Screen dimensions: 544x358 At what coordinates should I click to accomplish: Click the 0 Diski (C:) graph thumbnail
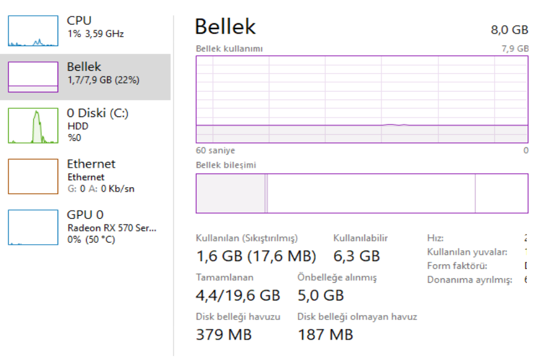[x=33, y=125]
